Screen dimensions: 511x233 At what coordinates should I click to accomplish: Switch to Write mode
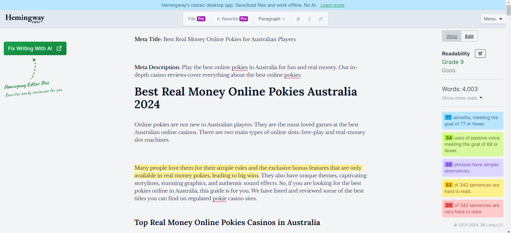452,36
